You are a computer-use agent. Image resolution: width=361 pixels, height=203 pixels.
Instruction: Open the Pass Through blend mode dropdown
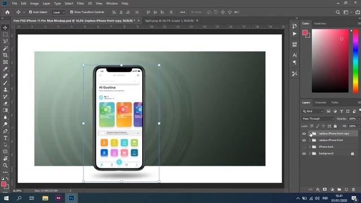pyautogui.click(x=318, y=118)
